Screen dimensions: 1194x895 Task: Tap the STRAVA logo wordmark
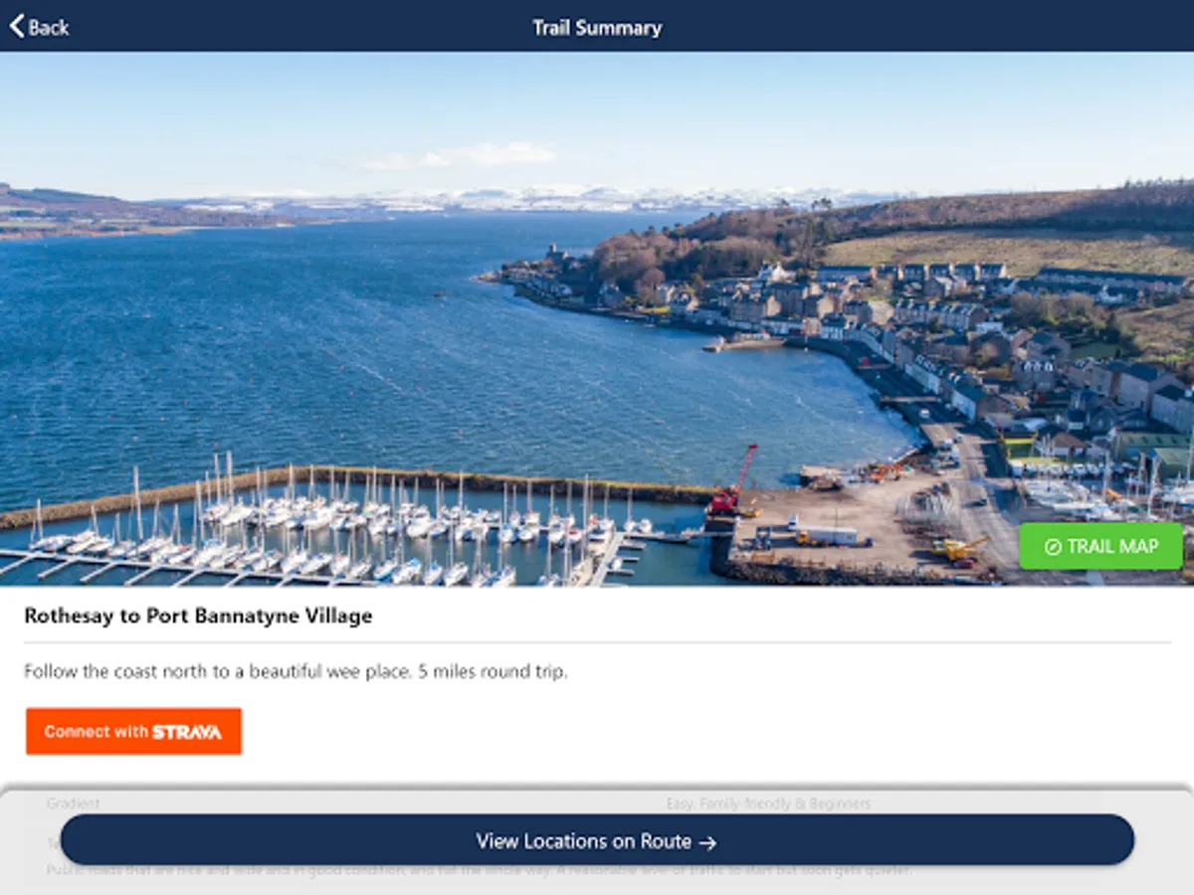pos(187,732)
